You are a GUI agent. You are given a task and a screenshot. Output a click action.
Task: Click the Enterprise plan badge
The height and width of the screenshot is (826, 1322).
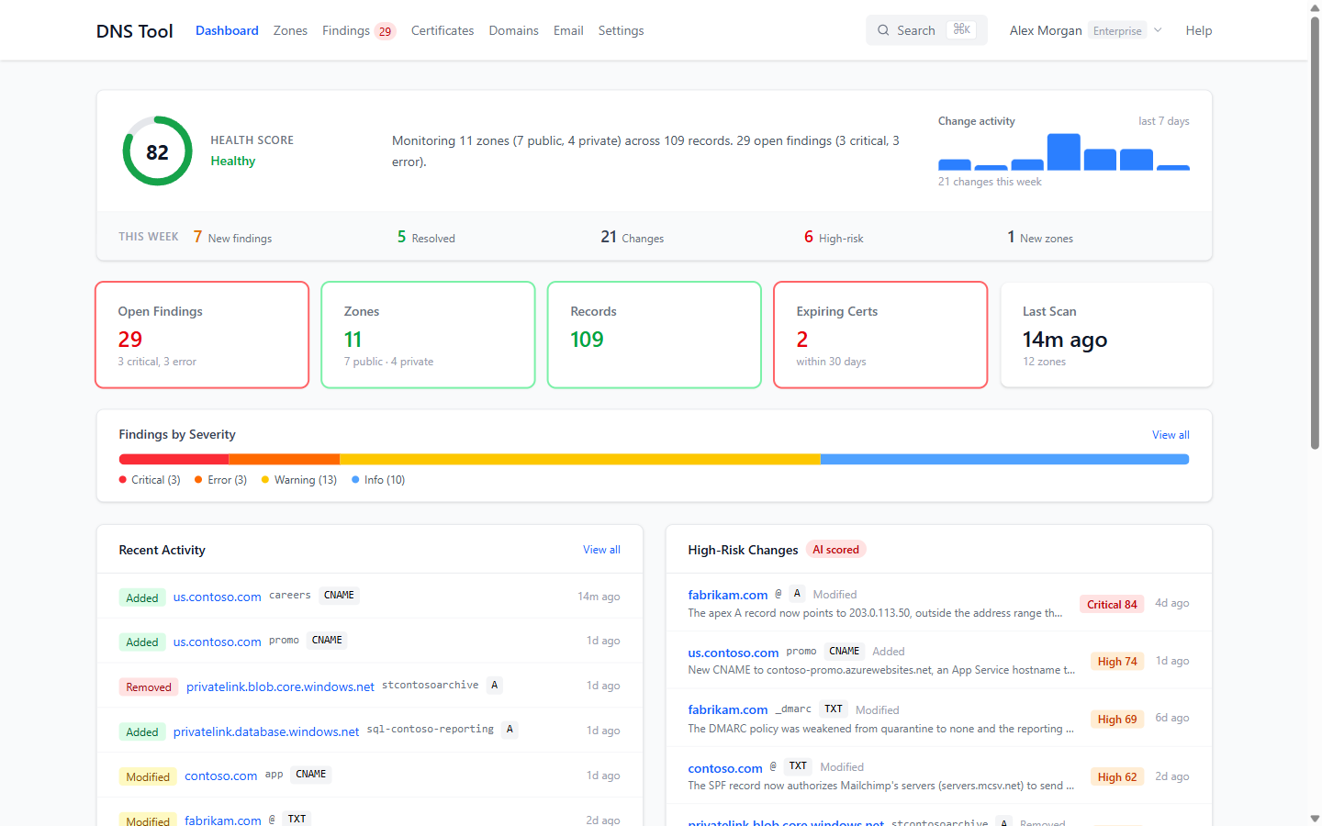pos(1117,30)
